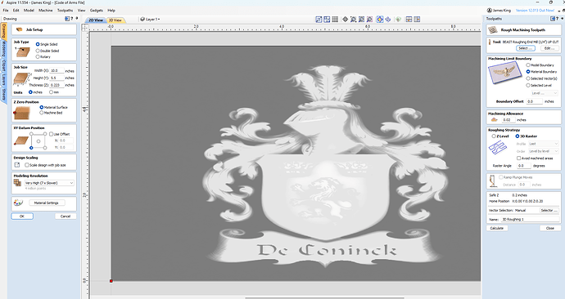The width and height of the screenshot is (565, 299).
Task: Switch to the 3D View tab
Action: pyautogui.click(x=115, y=20)
